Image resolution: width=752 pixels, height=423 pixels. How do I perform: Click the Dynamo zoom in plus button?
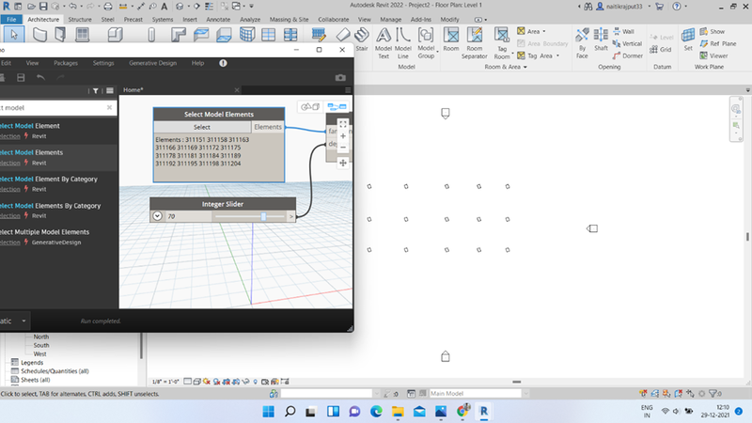coord(343,136)
